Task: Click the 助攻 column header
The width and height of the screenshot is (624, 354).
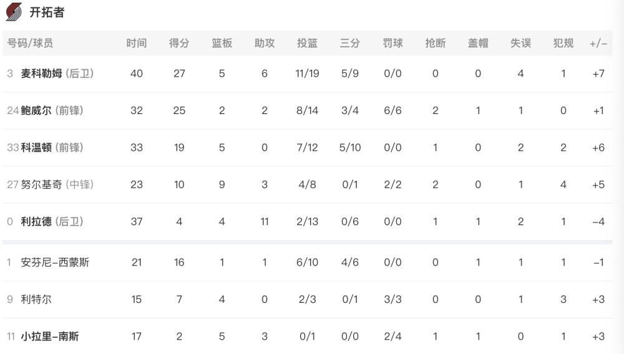Action: 265,43
